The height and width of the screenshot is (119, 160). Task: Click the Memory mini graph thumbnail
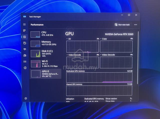click(35, 44)
